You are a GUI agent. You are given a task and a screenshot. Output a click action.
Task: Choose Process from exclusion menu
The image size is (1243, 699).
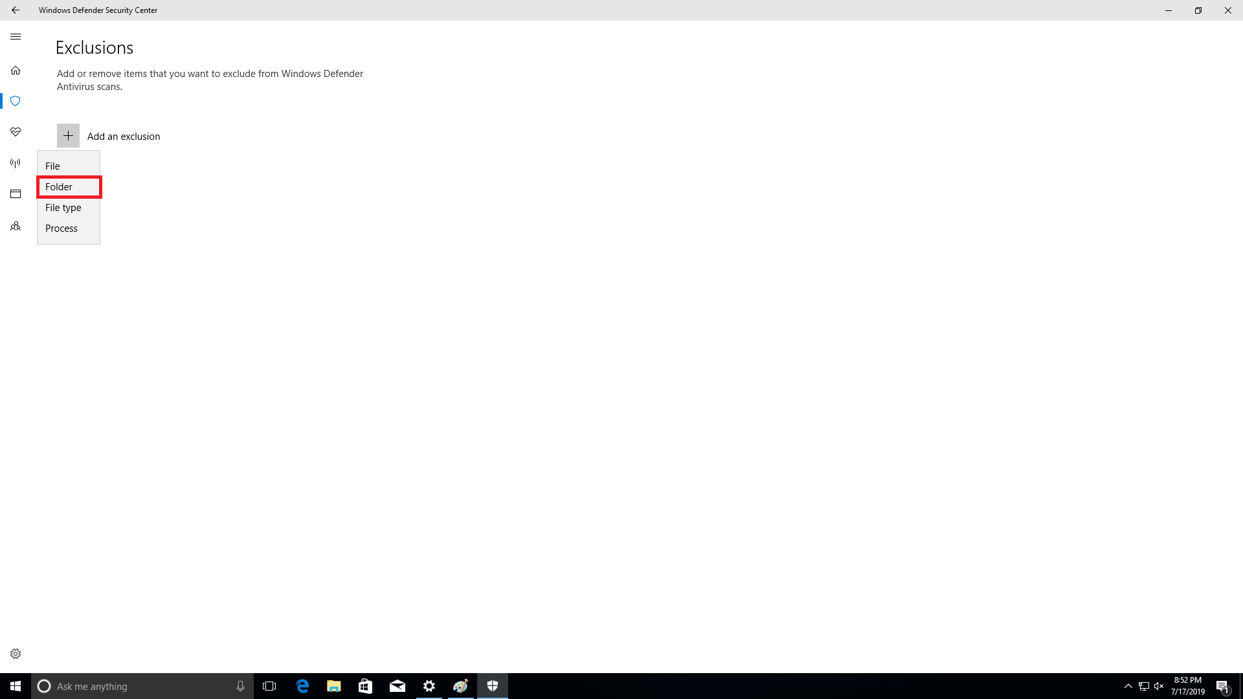(x=69, y=228)
